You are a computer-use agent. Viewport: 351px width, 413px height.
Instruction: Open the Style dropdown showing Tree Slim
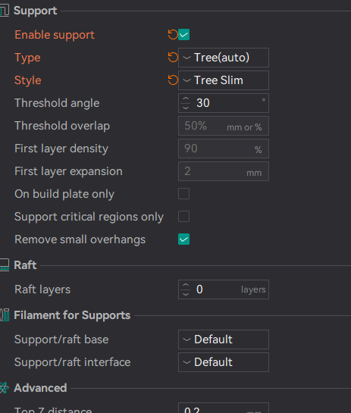pyautogui.click(x=224, y=80)
